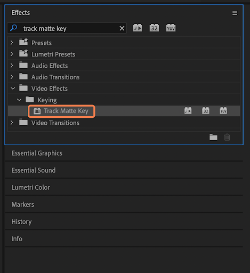Click the new custom bin folder icon
250x273 pixels.
(x=213, y=137)
